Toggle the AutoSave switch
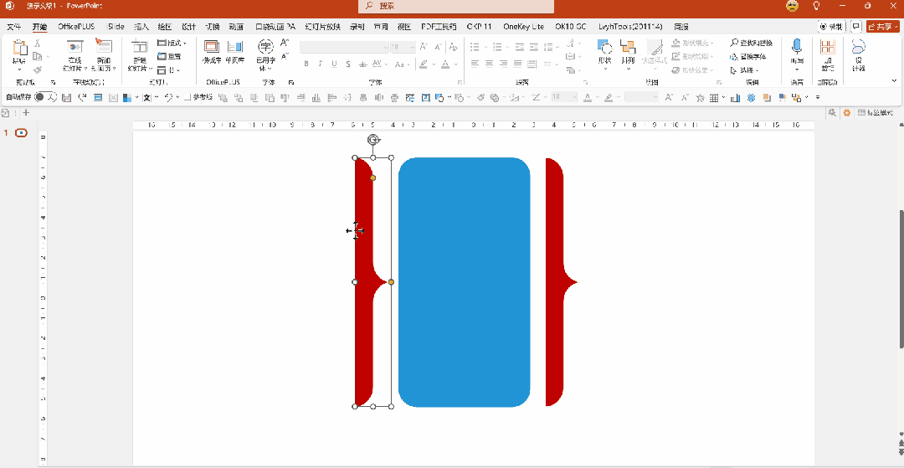This screenshot has width=904, height=468. (45, 97)
